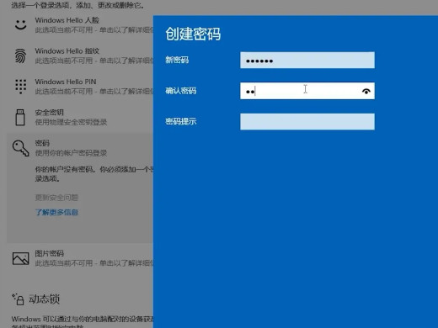Viewport: 438px width, 328px height.
Task: Click the 创建密码 dialog title
Action: click(193, 34)
